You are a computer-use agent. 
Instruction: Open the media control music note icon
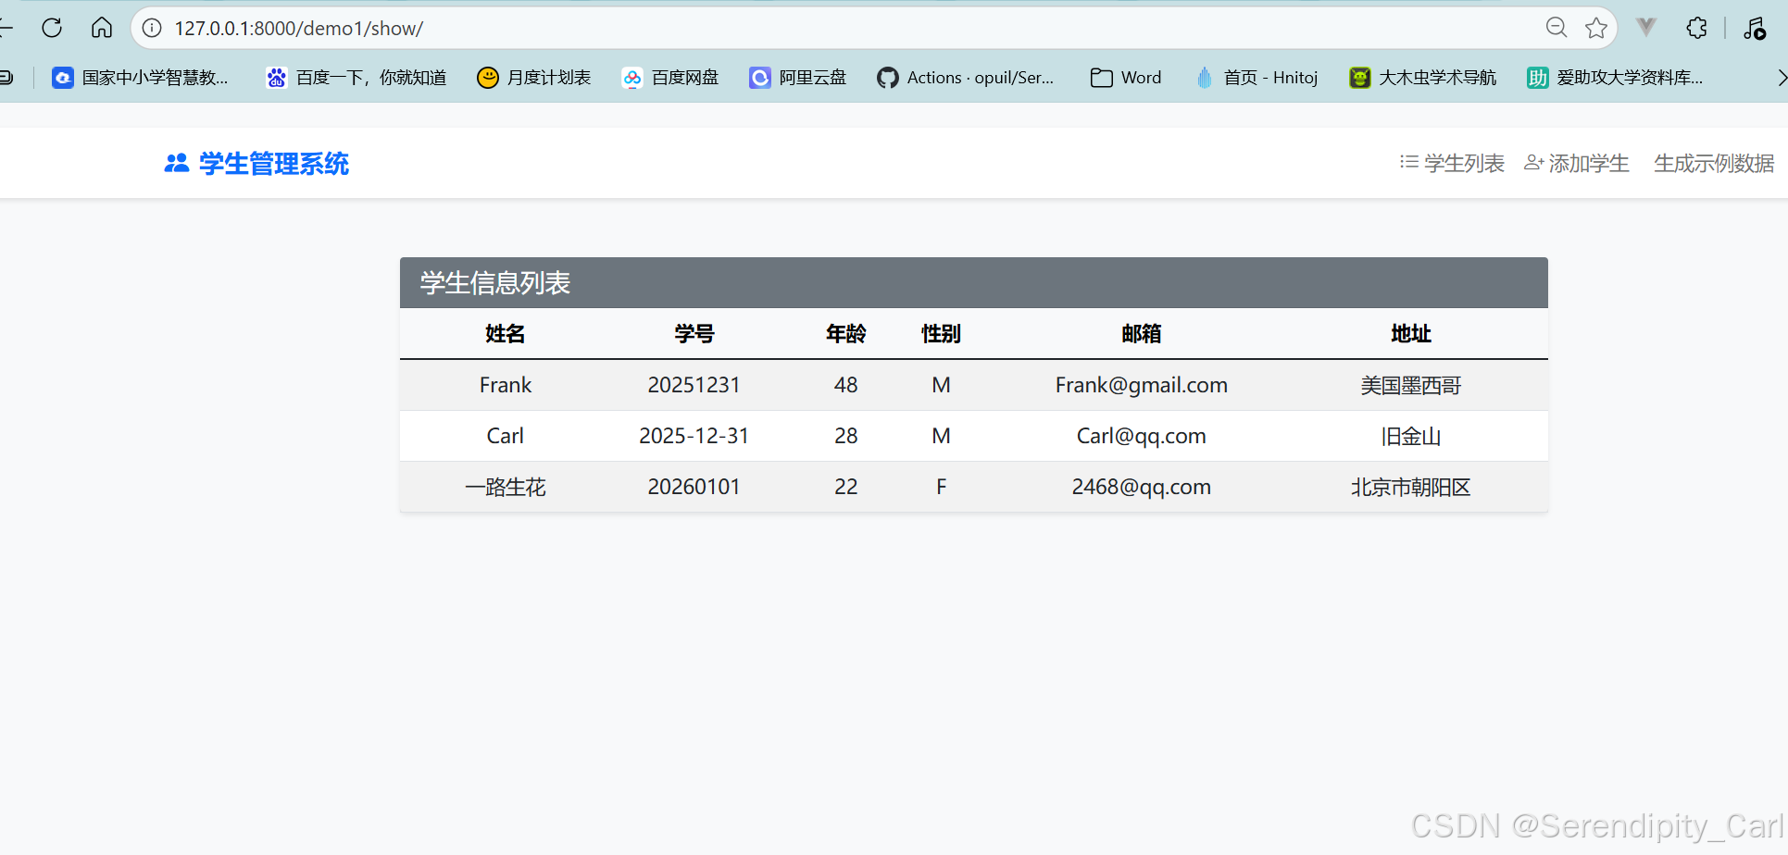1755,28
